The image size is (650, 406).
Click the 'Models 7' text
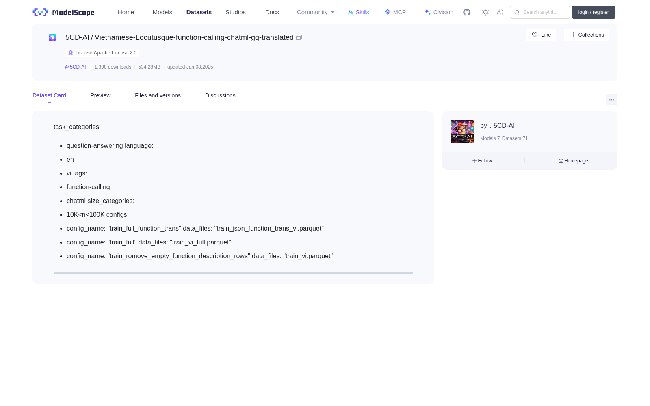click(490, 138)
